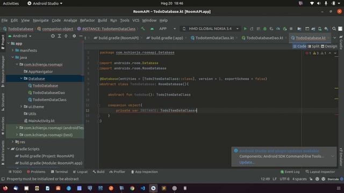
Task: Collapse the Database package
Action: pos(21,78)
